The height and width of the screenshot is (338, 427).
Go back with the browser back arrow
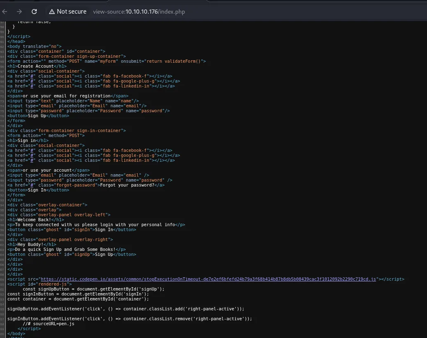click(5, 12)
